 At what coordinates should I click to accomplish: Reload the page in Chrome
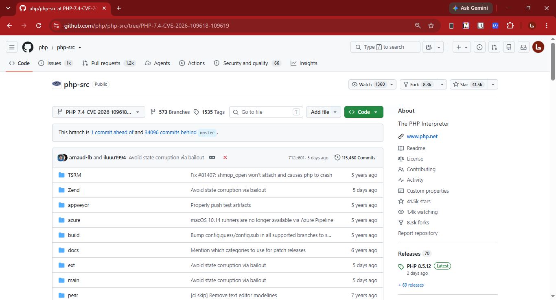pos(39,26)
